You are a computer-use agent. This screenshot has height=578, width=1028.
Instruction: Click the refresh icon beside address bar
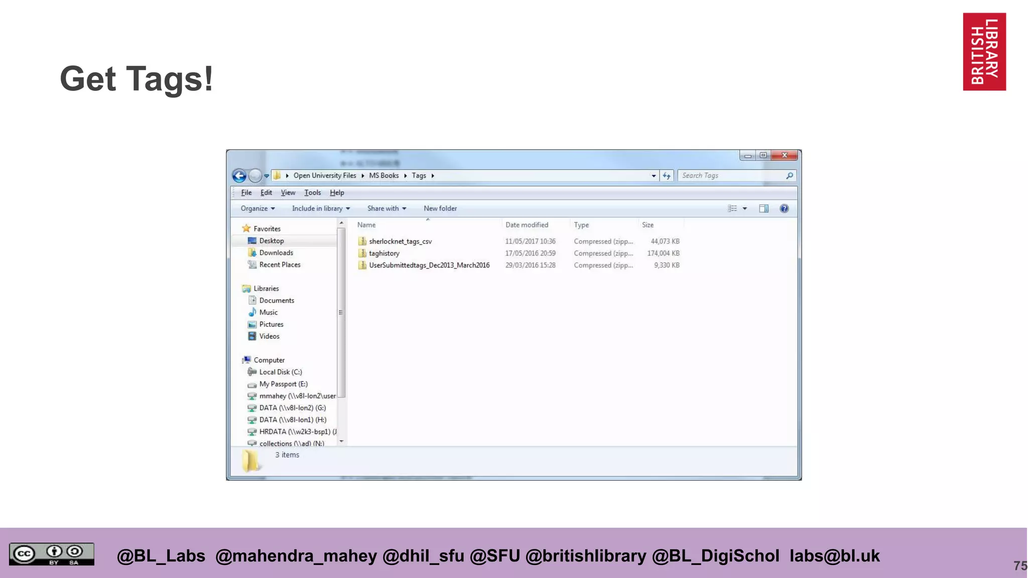tap(667, 176)
